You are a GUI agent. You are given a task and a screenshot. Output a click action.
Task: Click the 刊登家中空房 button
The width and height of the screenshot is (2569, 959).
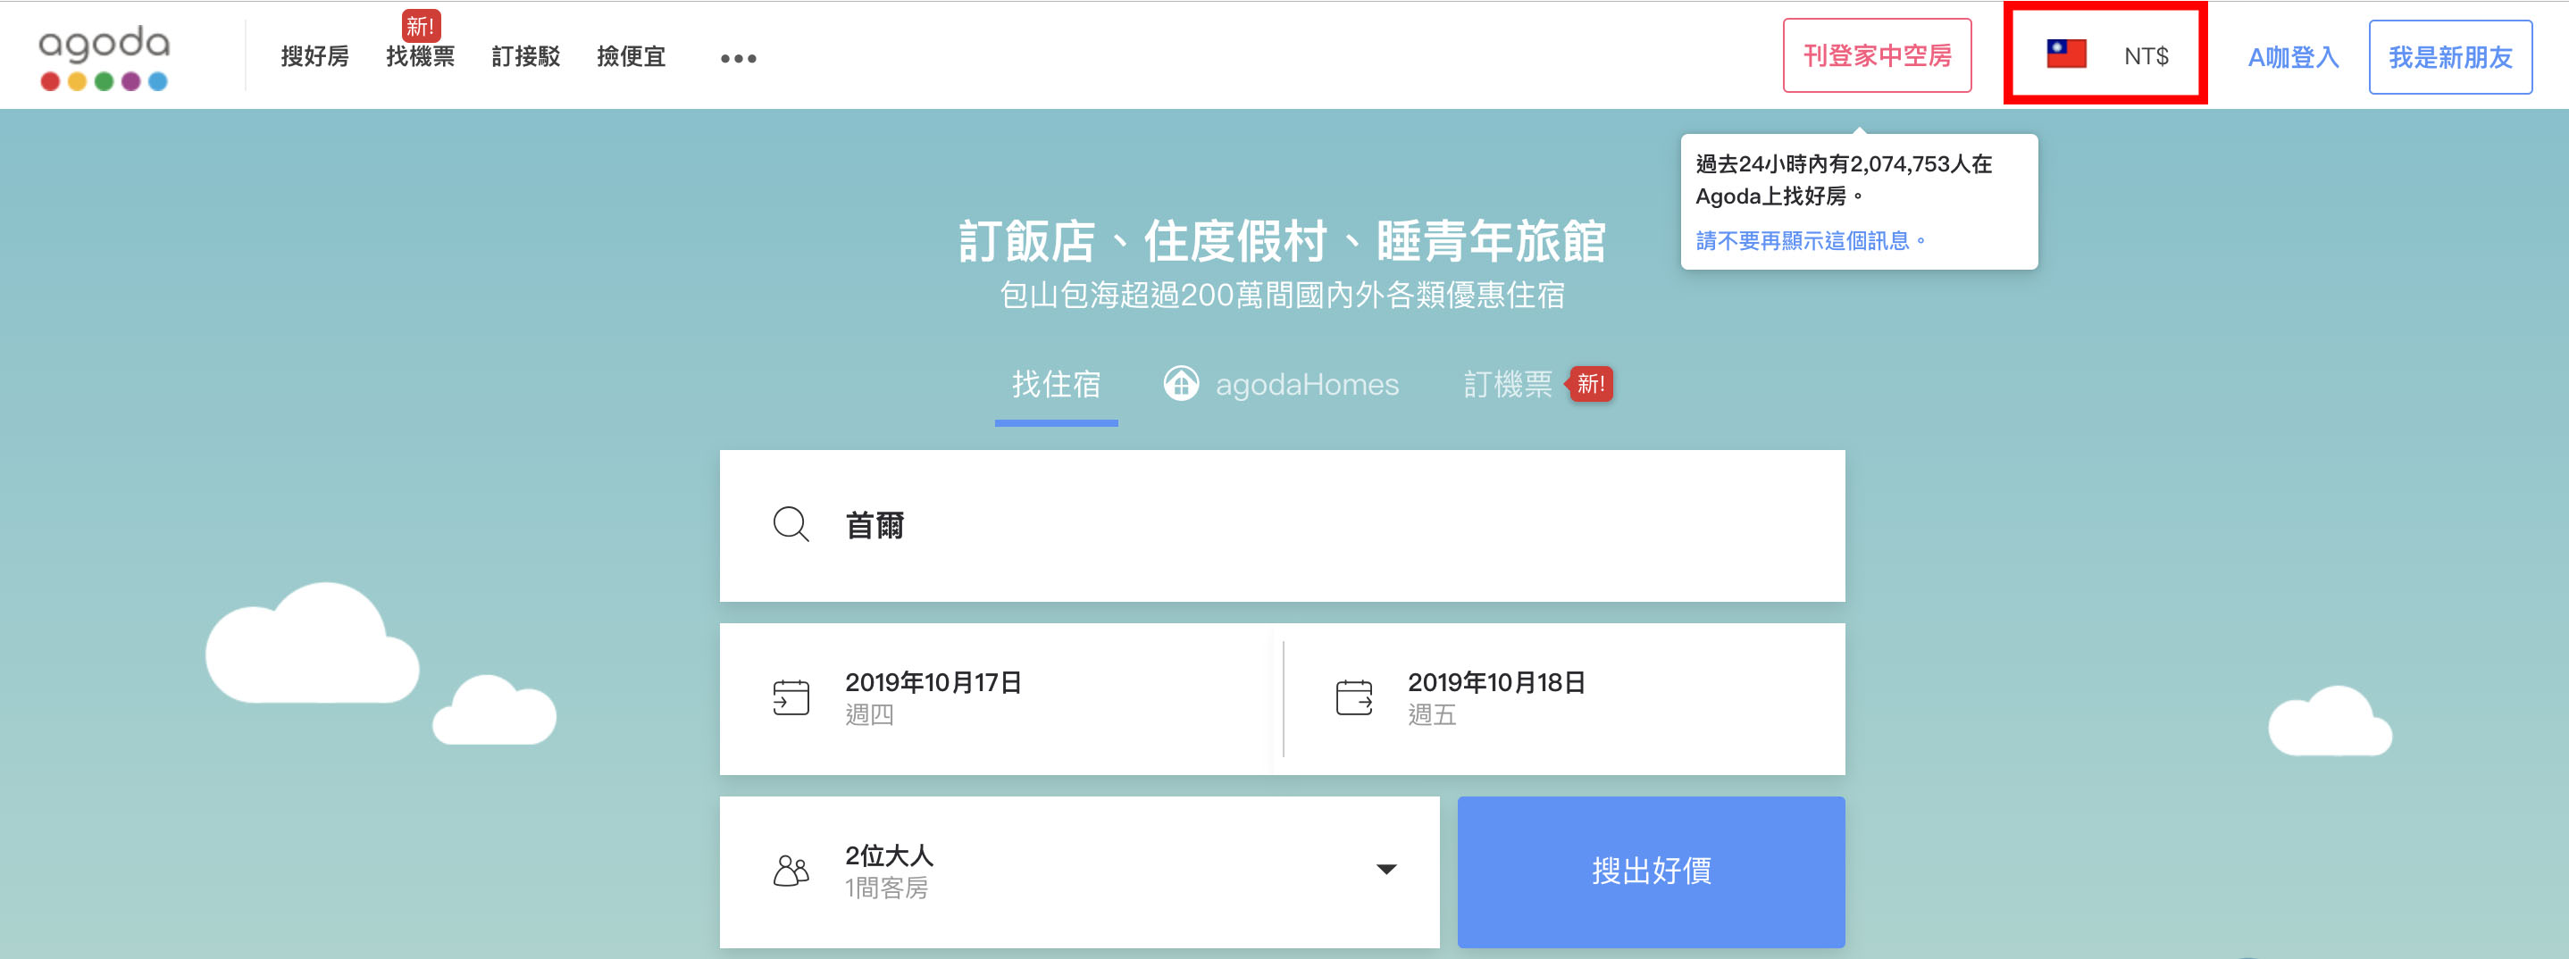coord(1877,56)
